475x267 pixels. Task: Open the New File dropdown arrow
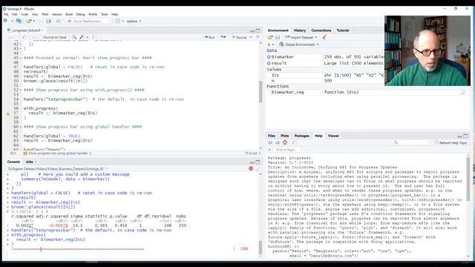click(12, 22)
